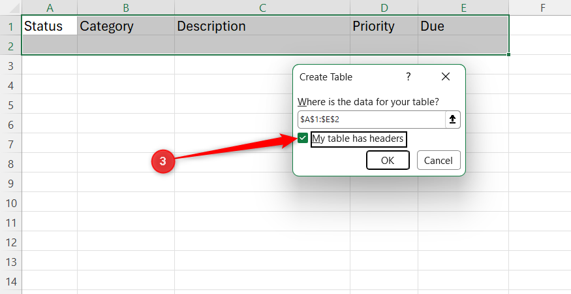This screenshot has height=294, width=571.
Task: Select column E header
Action: (463, 7)
